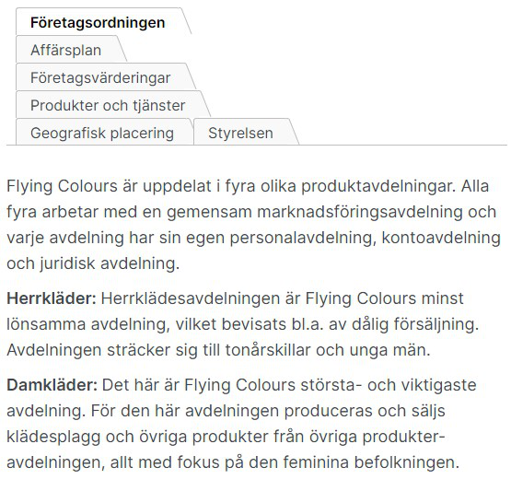Click the word 'personalavdelning,'
Image resolution: width=511 pixels, height=479 pixels.
301,238
